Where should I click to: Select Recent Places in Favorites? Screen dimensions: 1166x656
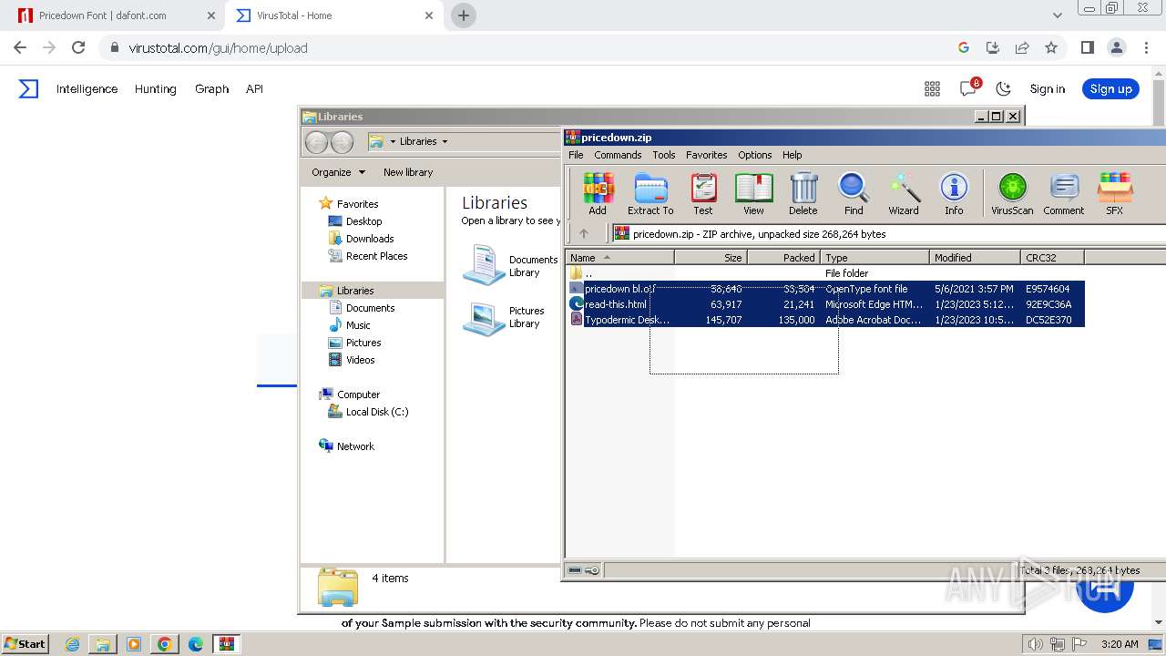point(368,256)
